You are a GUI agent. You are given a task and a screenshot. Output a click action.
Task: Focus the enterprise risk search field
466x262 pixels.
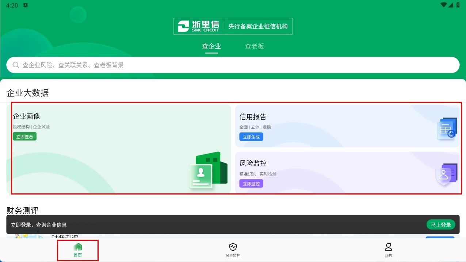(234, 65)
